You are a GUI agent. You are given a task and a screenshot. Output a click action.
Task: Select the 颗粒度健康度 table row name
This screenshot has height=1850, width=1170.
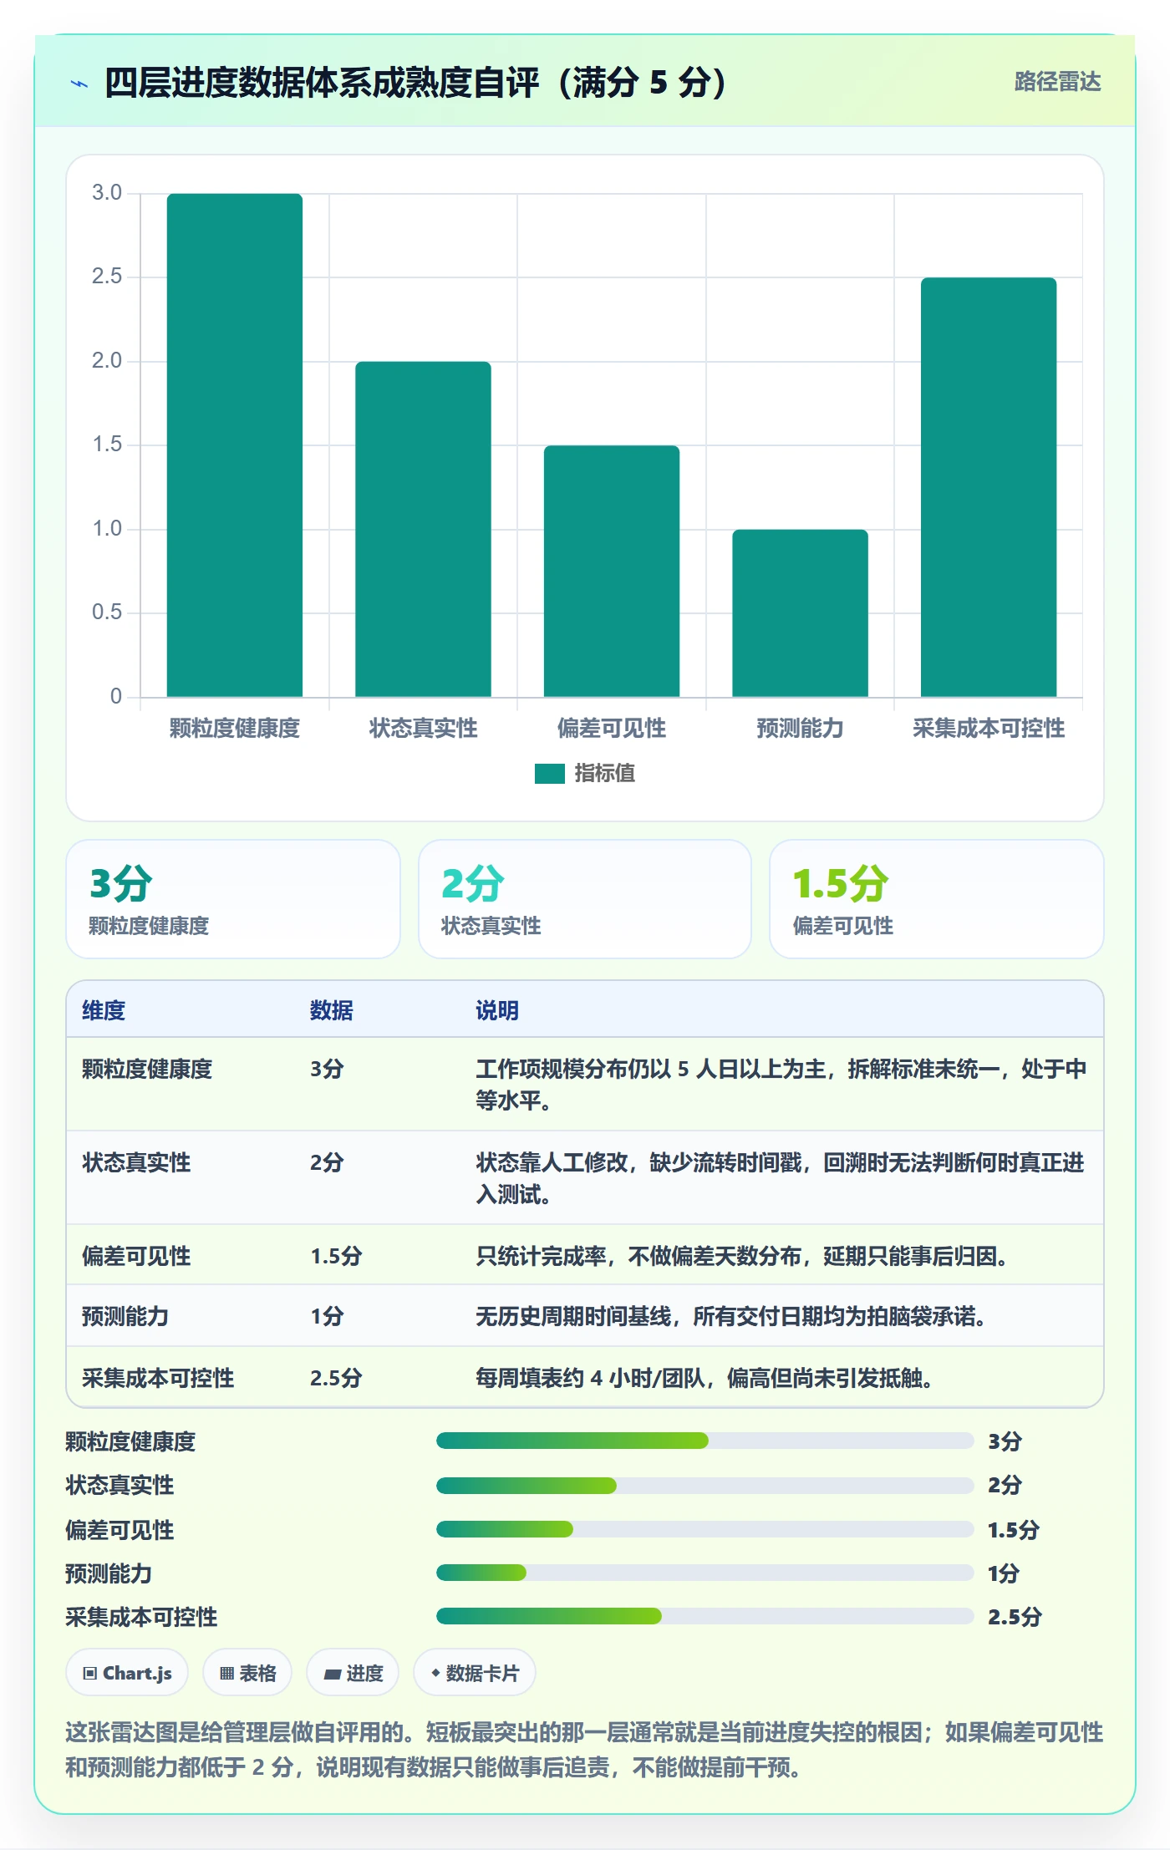[x=147, y=1069]
